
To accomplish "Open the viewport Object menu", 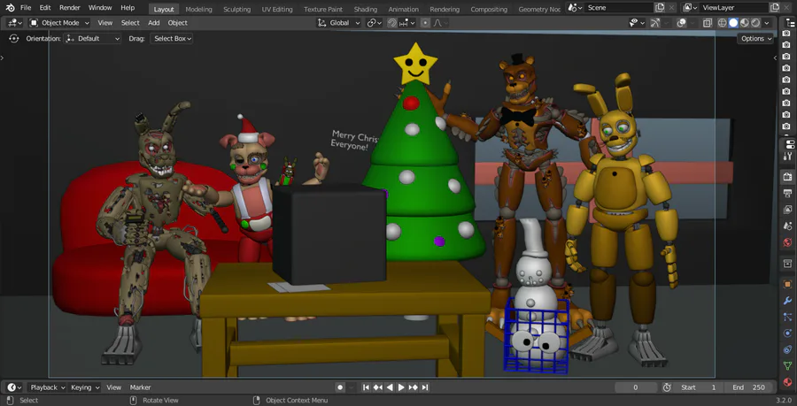I will [177, 23].
